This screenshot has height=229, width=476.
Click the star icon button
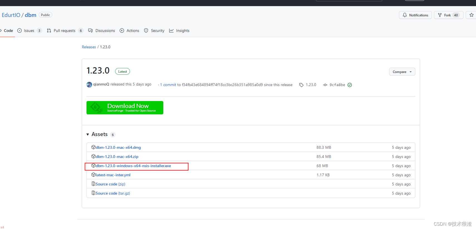pyautogui.click(x=471, y=15)
